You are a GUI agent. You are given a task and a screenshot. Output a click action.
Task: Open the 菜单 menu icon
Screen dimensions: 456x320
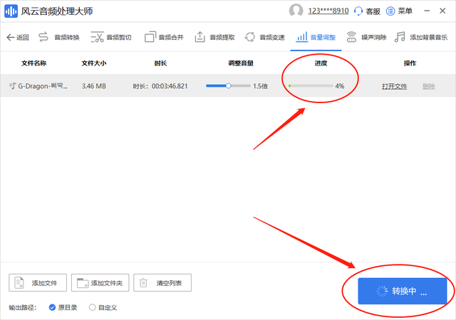coord(390,11)
